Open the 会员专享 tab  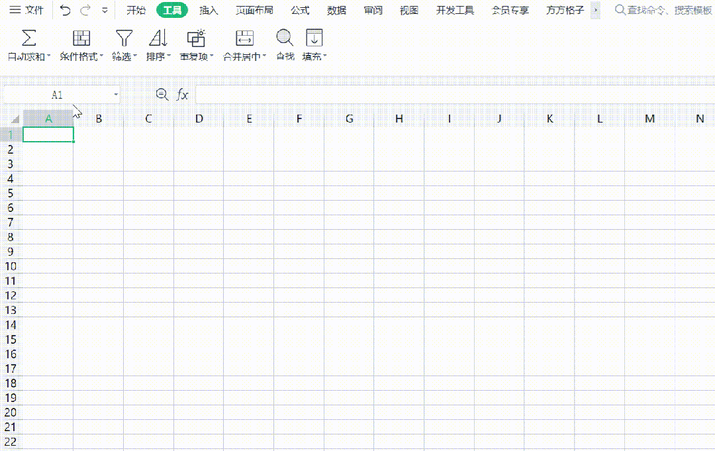pyautogui.click(x=510, y=10)
